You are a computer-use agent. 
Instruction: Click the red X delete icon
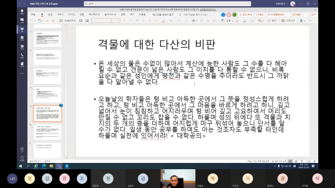click(53, 21)
